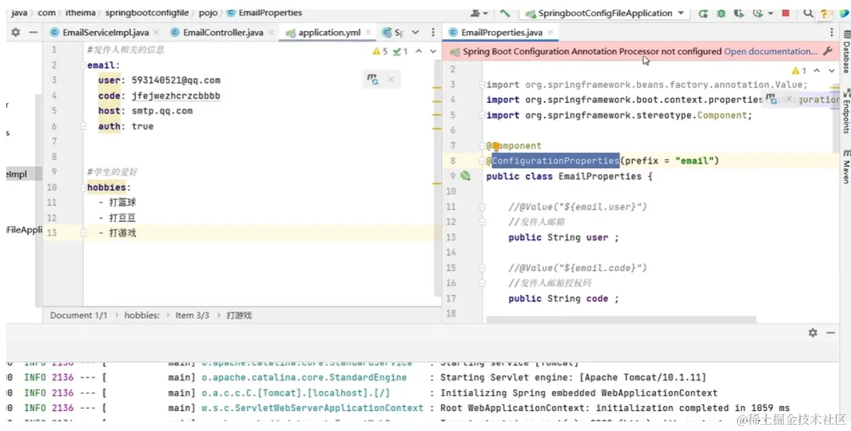Open the Maven side tool window

click(845, 168)
